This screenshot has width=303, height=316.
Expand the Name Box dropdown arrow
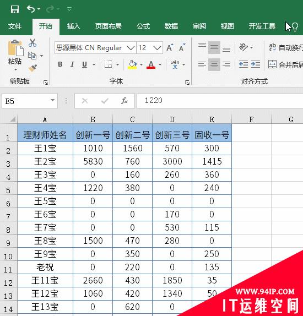[x=52, y=100]
